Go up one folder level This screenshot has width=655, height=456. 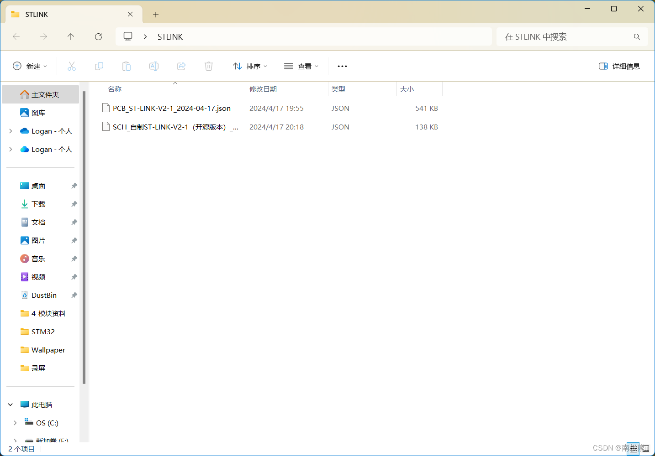pos(71,36)
